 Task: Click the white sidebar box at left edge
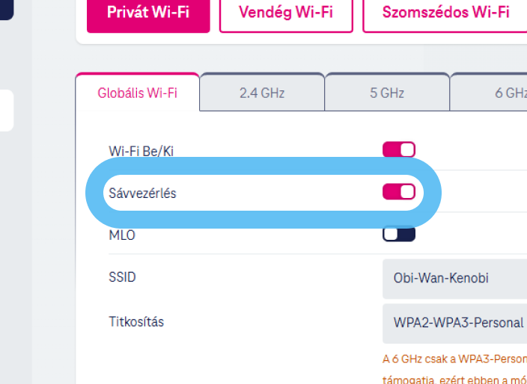click(6, 111)
